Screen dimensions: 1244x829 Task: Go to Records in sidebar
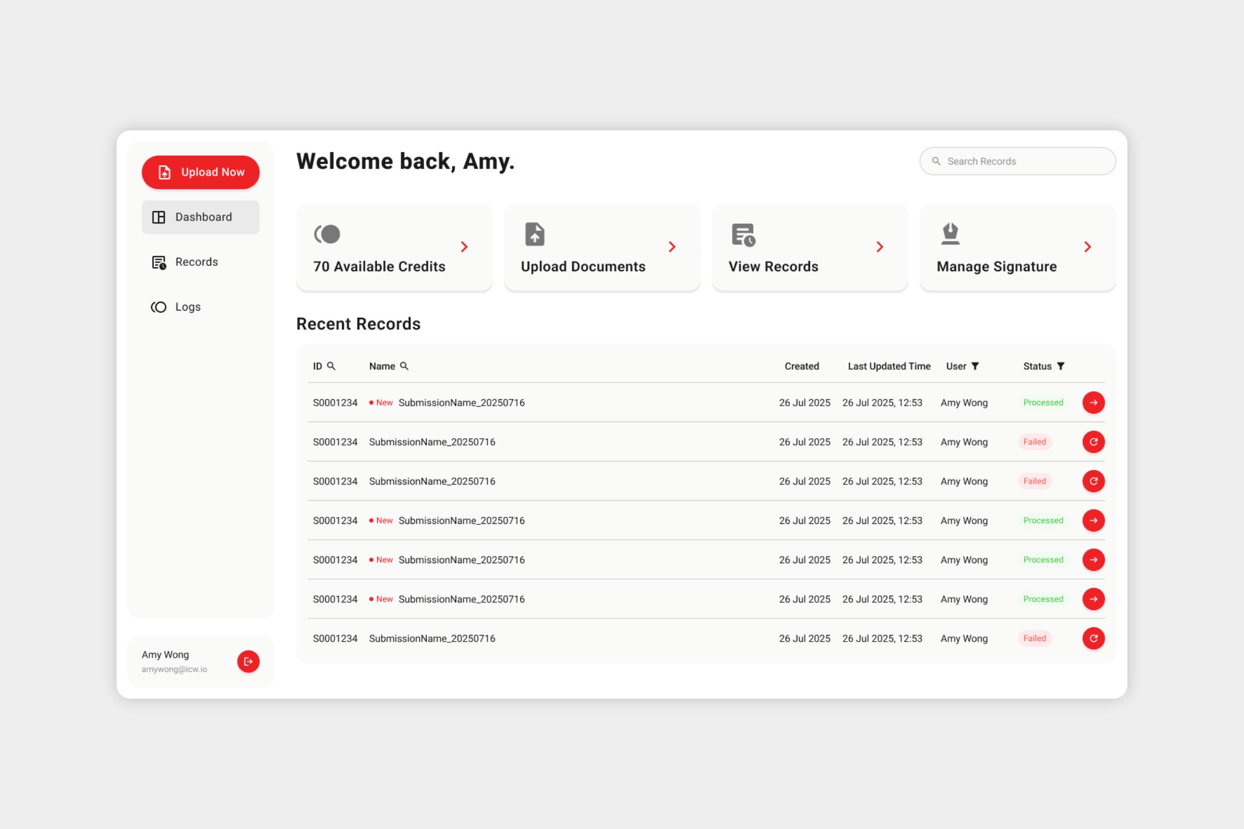click(196, 262)
